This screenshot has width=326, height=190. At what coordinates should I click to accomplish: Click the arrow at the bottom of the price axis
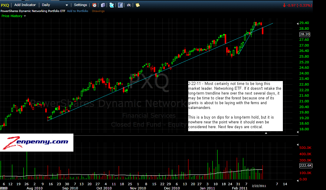(x=298, y=132)
